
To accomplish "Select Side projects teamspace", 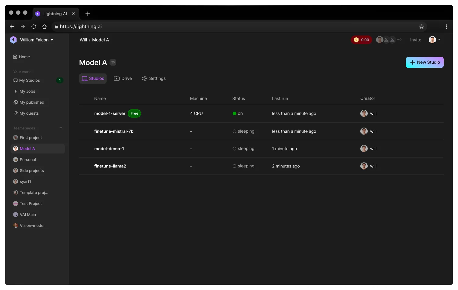I will 28,171.
